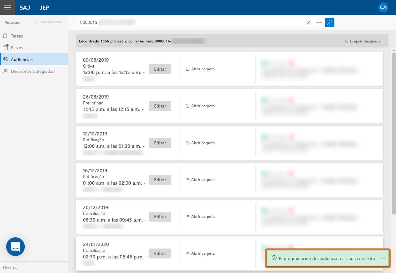
Task: Edit the 26/08/2019 Preliminar hearing
Action: click(x=160, y=106)
